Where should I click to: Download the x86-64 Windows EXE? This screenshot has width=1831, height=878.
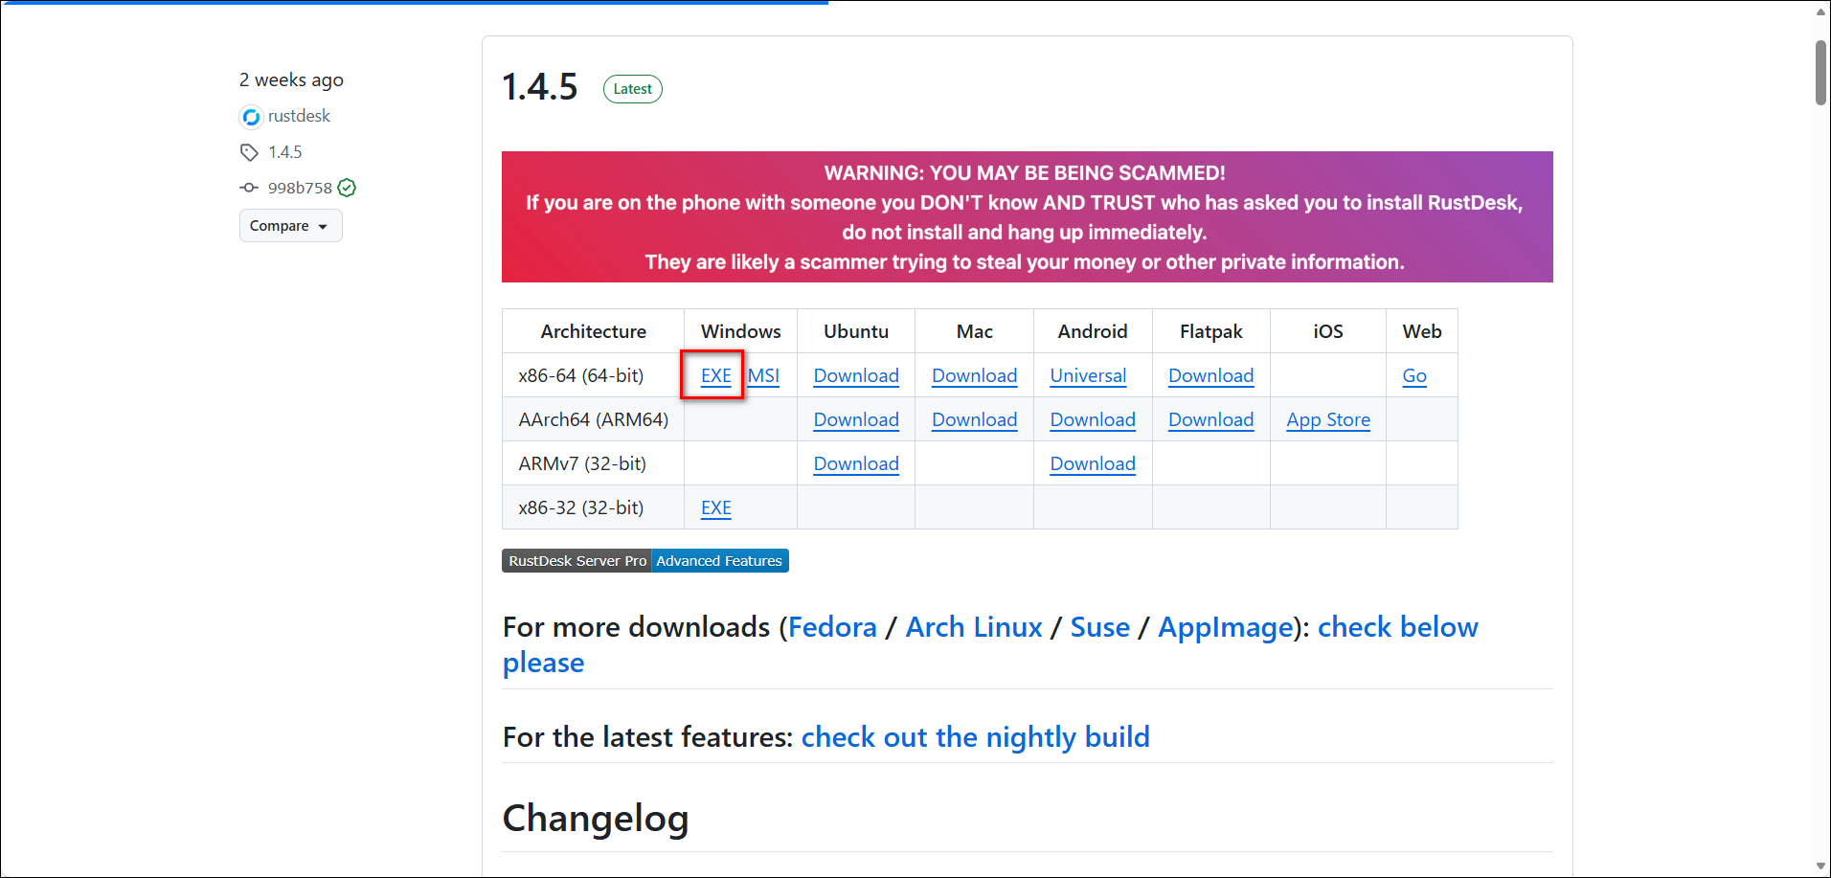pos(715,375)
